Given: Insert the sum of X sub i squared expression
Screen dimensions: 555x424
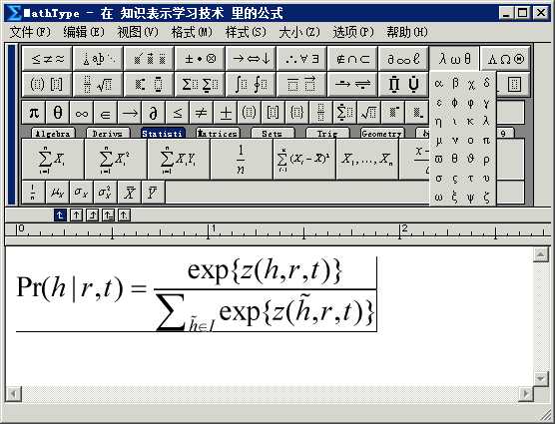Looking at the screenshot, I should point(116,160).
